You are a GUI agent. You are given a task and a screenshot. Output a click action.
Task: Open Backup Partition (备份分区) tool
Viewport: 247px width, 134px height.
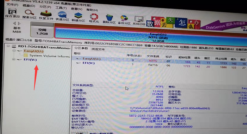124,20
